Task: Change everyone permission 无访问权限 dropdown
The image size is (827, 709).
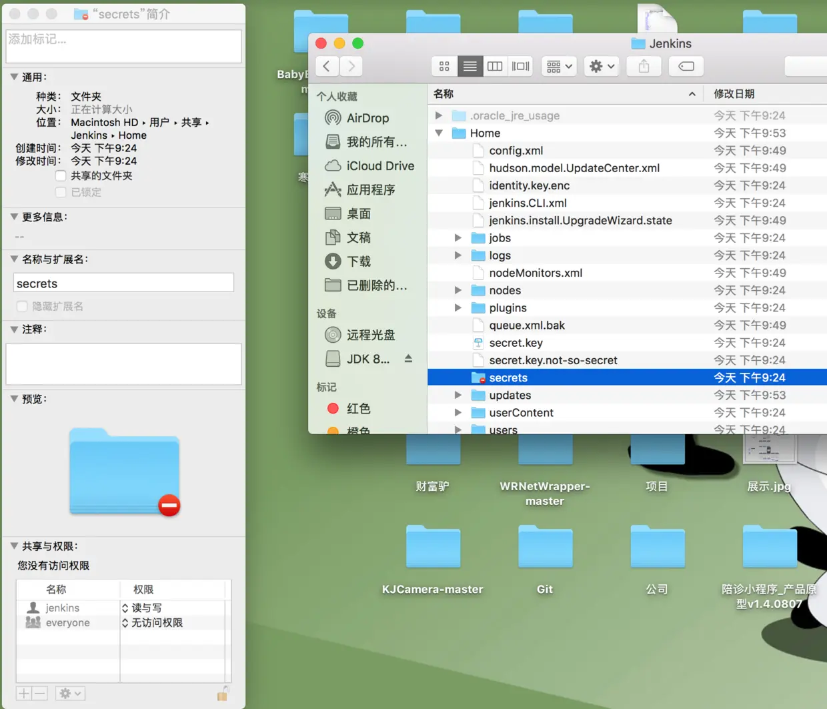Action: click(x=152, y=623)
